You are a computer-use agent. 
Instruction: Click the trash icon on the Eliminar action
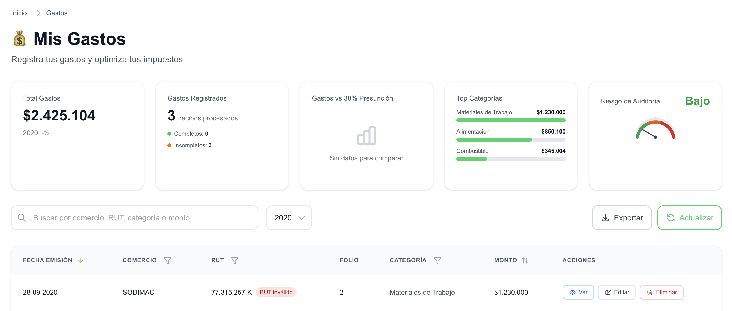pos(649,292)
